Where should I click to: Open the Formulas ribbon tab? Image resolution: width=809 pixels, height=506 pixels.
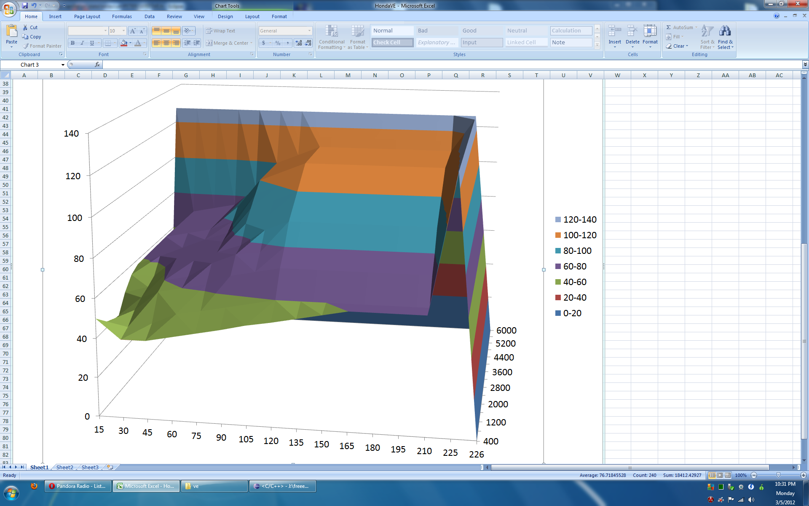pos(122,16)
